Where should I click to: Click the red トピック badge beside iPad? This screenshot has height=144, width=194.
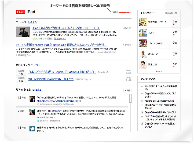(x=21, y=12)
